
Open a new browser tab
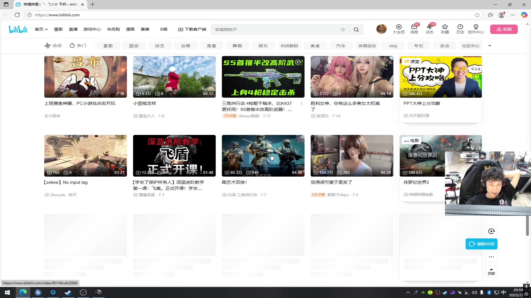(93, 4)
